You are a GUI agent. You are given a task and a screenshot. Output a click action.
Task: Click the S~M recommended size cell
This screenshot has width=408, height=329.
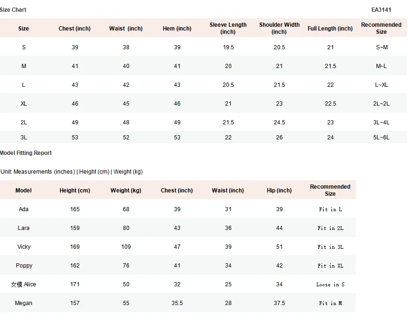click(x=382, y=47)
